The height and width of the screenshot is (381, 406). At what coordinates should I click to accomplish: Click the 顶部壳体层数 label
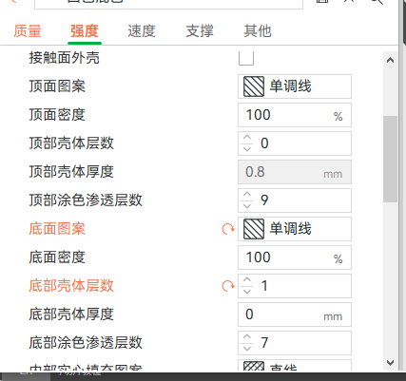[71, 143]
